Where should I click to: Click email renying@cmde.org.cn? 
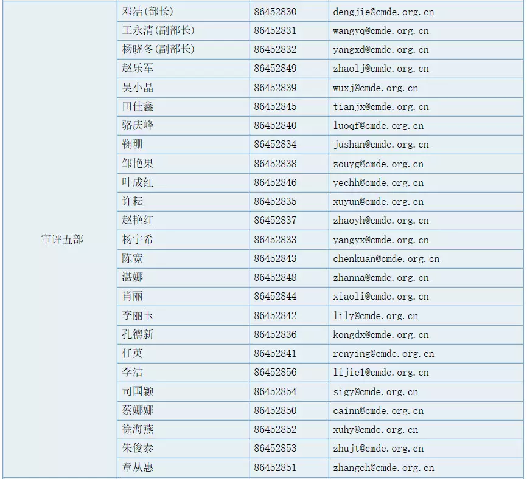click(383, 353)
